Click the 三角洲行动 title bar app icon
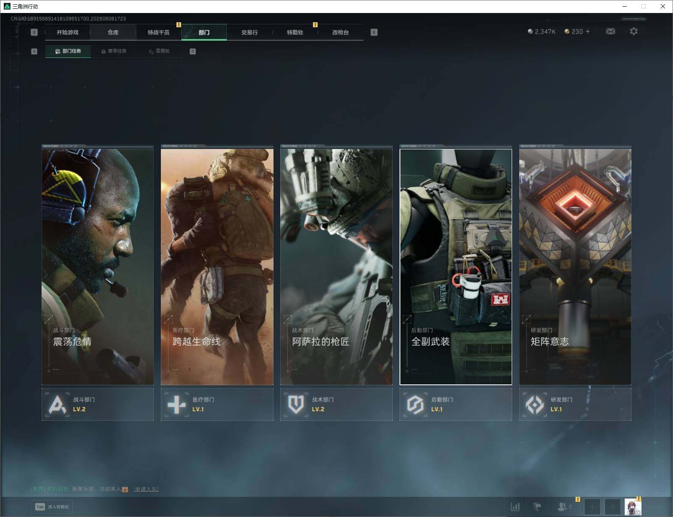This screenshot has height=517, width=673. 7,6
